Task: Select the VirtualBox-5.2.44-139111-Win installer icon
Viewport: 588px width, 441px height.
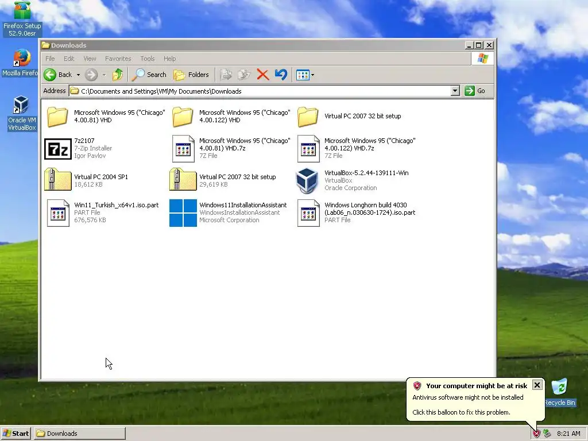Action: click(x=307, y=181)
